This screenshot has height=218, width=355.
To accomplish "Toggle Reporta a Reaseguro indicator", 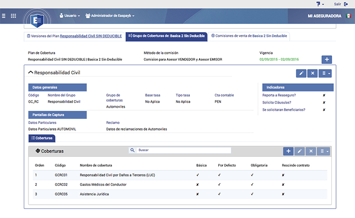I will point(324,96).
